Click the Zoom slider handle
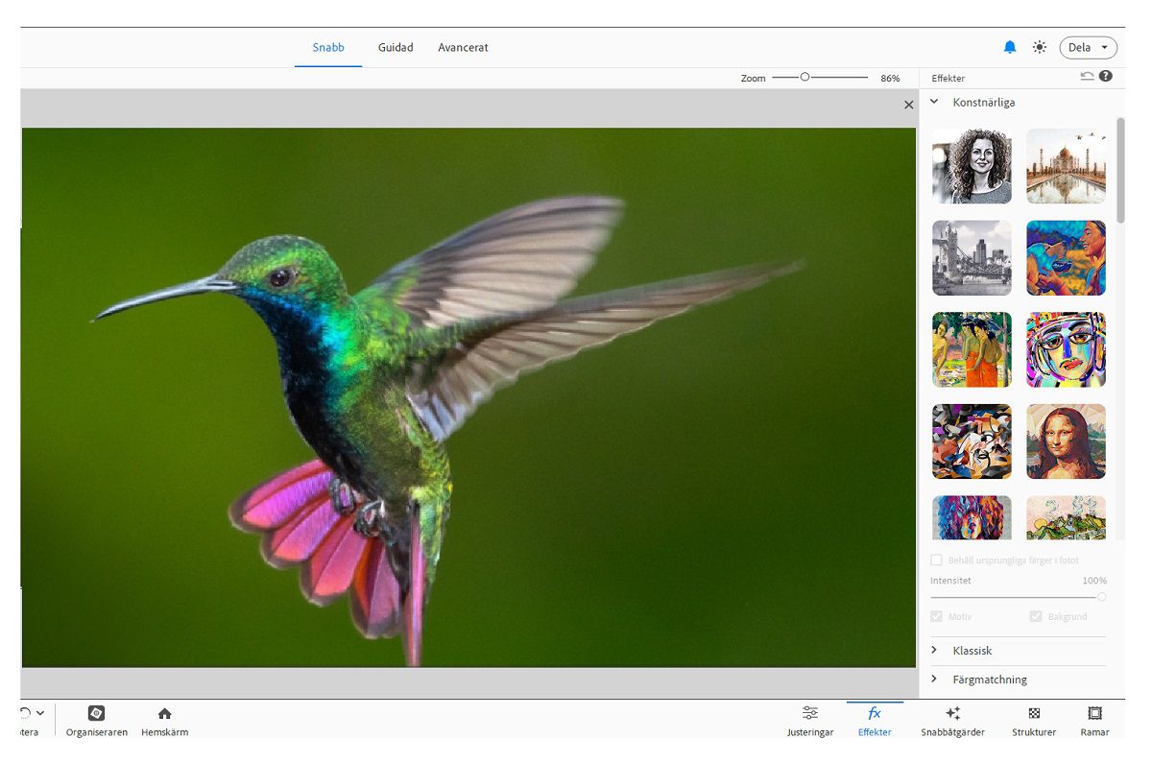1152x763 pixels. (x=804, y=77)
